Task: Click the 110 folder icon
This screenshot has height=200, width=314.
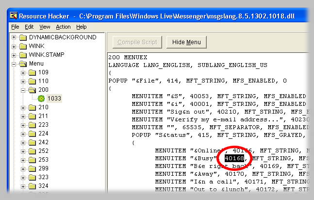Action: click(x=32, y=81)
